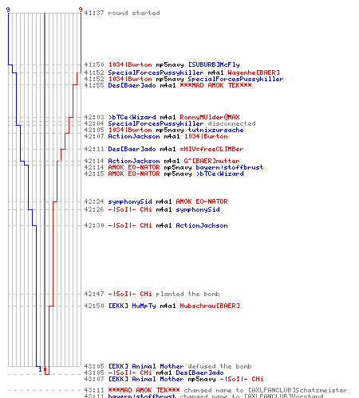Click the 41:37 round started timestamp
The width and height of the screenshot is (359, 398).
pyautogui.click(x=94, y=13)
